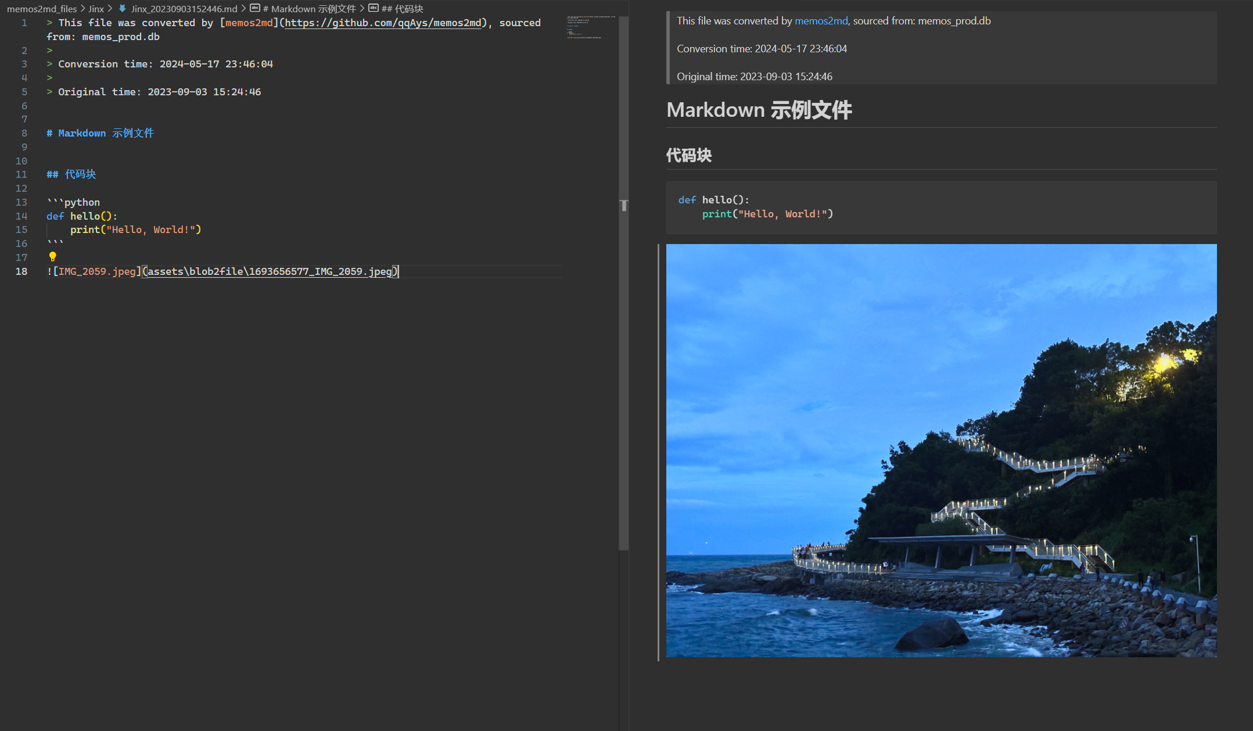Image resolution: width=1253 pixels, height=731 pixels.
Task: Open the Jinx breadcrumb folder
Action: [96, 9]
